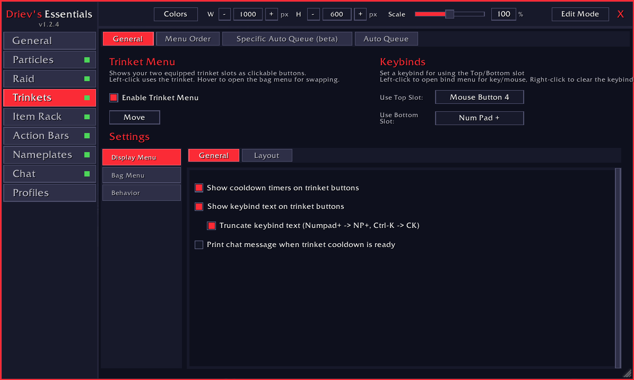Toggle the green Particles module indicator

point(87,60)
